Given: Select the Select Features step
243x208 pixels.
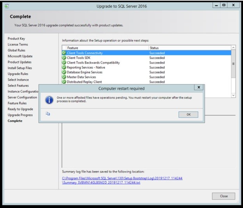Looking at the screenshot, I should pyautogui.click(x=18, y=86).
